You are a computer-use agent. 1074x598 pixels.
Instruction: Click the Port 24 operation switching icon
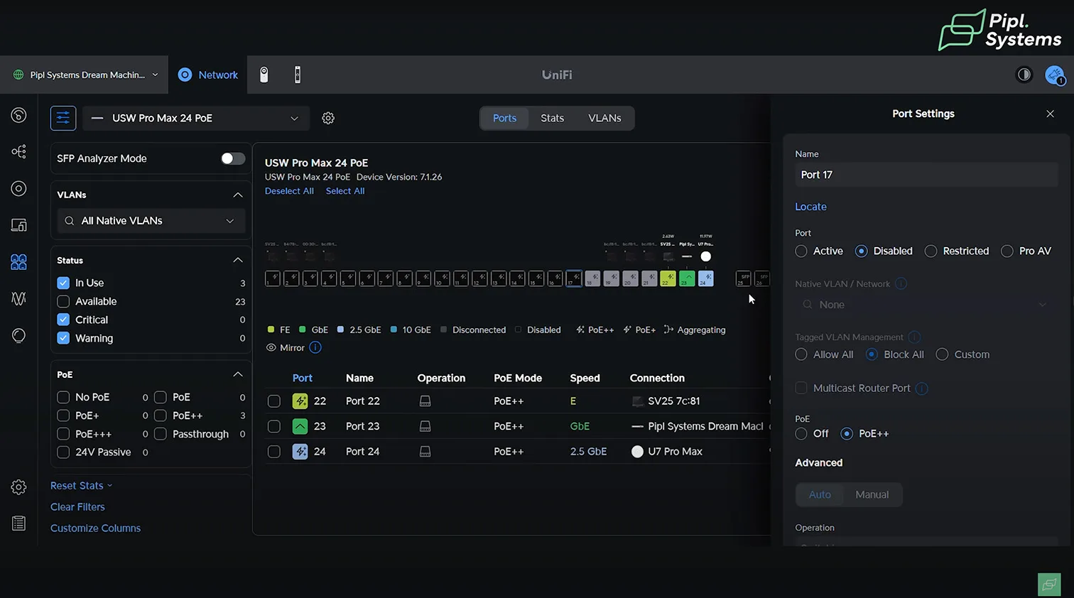425,452
